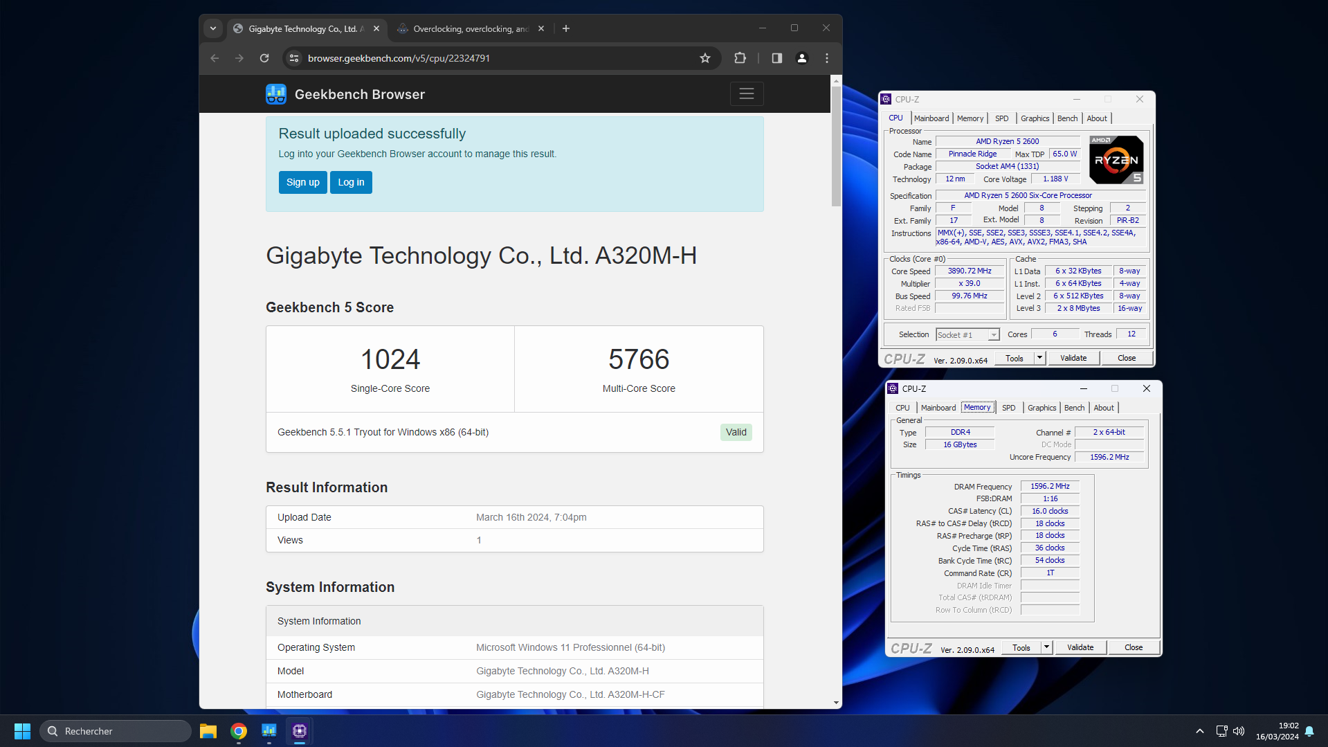Open File Explorer from the taskbar
This screenshot has height=747, width=1328.
[x=208, y=731]
